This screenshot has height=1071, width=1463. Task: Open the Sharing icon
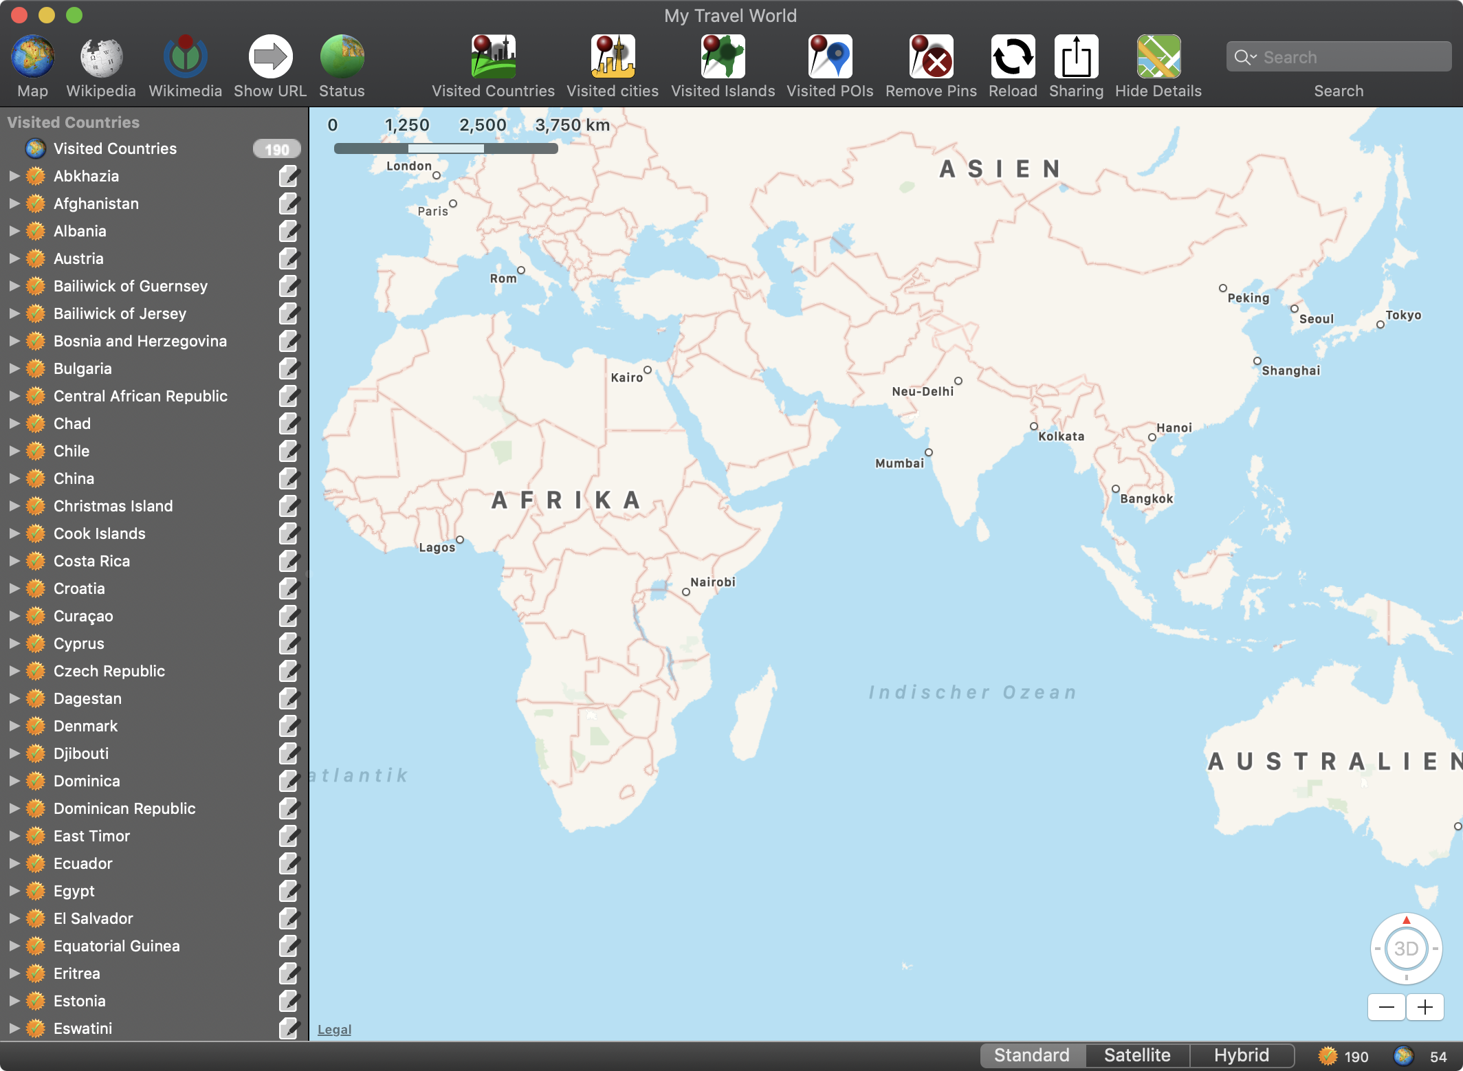point(1076,57)
